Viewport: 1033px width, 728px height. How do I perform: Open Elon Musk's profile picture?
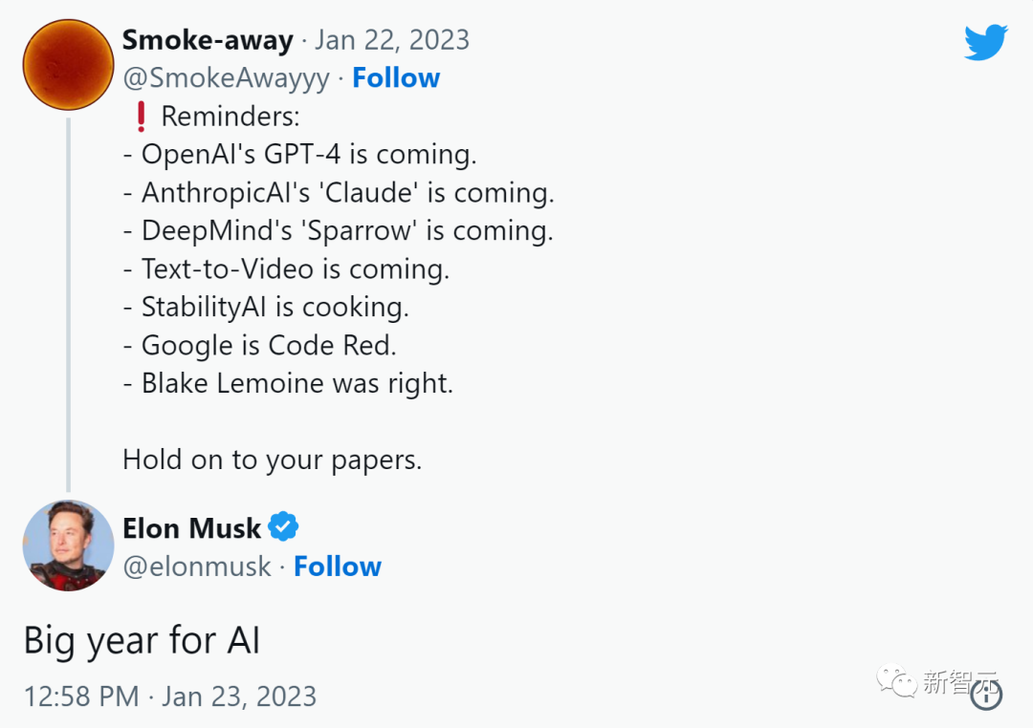click(68, 545)
